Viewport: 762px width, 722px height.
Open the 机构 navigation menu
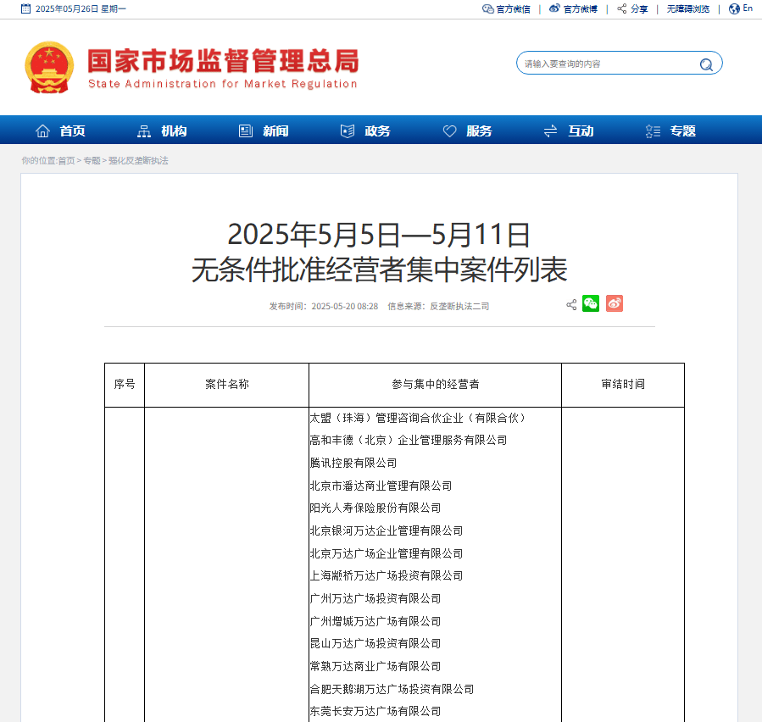(x=162, y=131)
